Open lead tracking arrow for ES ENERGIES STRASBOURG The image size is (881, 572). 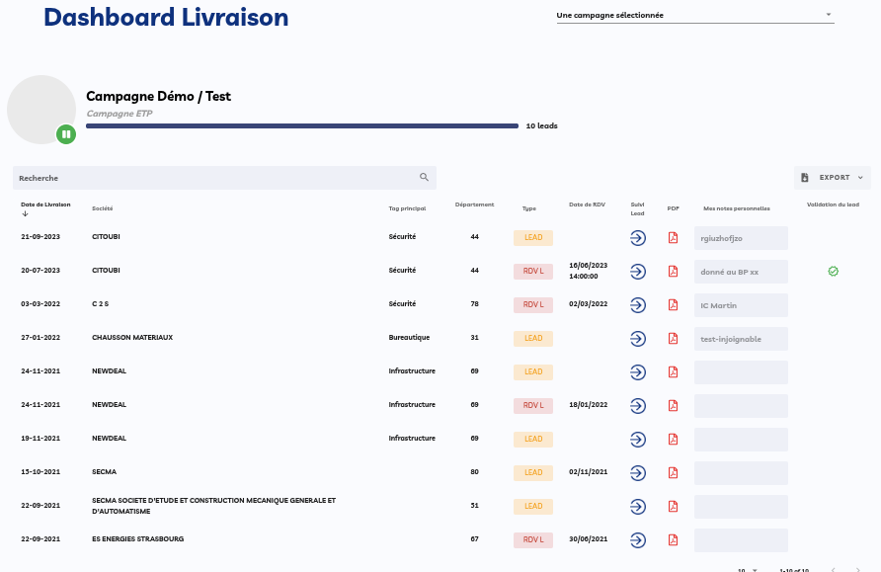pos(638,540)
